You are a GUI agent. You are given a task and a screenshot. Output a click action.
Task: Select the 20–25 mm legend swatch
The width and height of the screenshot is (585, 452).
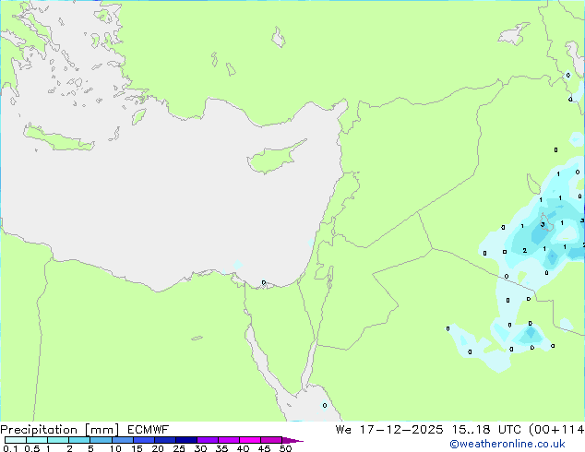point(164,440)
